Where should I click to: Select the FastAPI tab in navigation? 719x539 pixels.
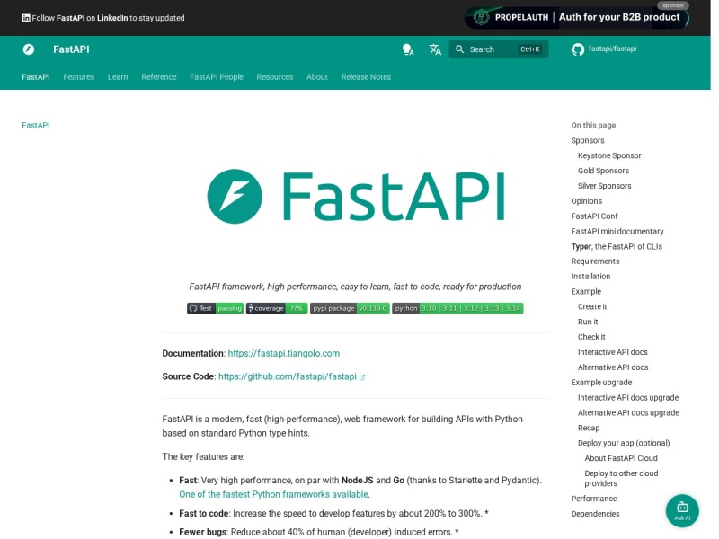tap(36, 77)
